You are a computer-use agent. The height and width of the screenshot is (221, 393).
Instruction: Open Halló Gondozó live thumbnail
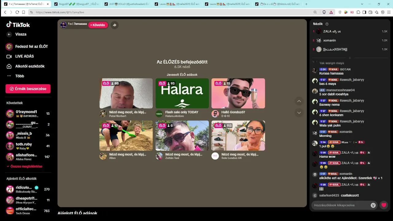pyautogui.click(x=238, y=93)
